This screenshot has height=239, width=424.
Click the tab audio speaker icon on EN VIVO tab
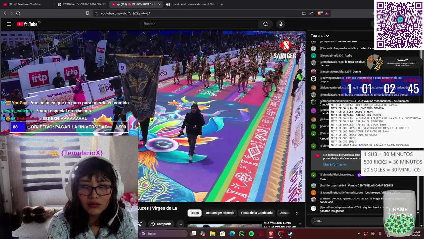click(x=118, y=4)
